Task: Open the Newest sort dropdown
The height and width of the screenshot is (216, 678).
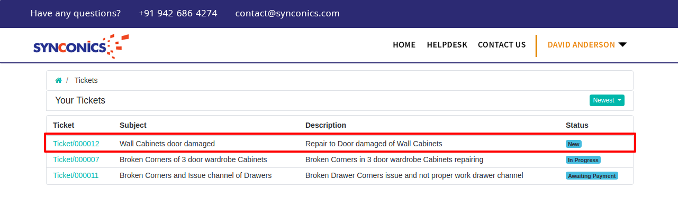Action: (607, 100)
